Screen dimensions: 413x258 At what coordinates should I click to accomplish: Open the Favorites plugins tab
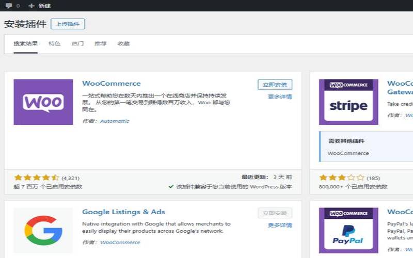(x=123, y=44)
